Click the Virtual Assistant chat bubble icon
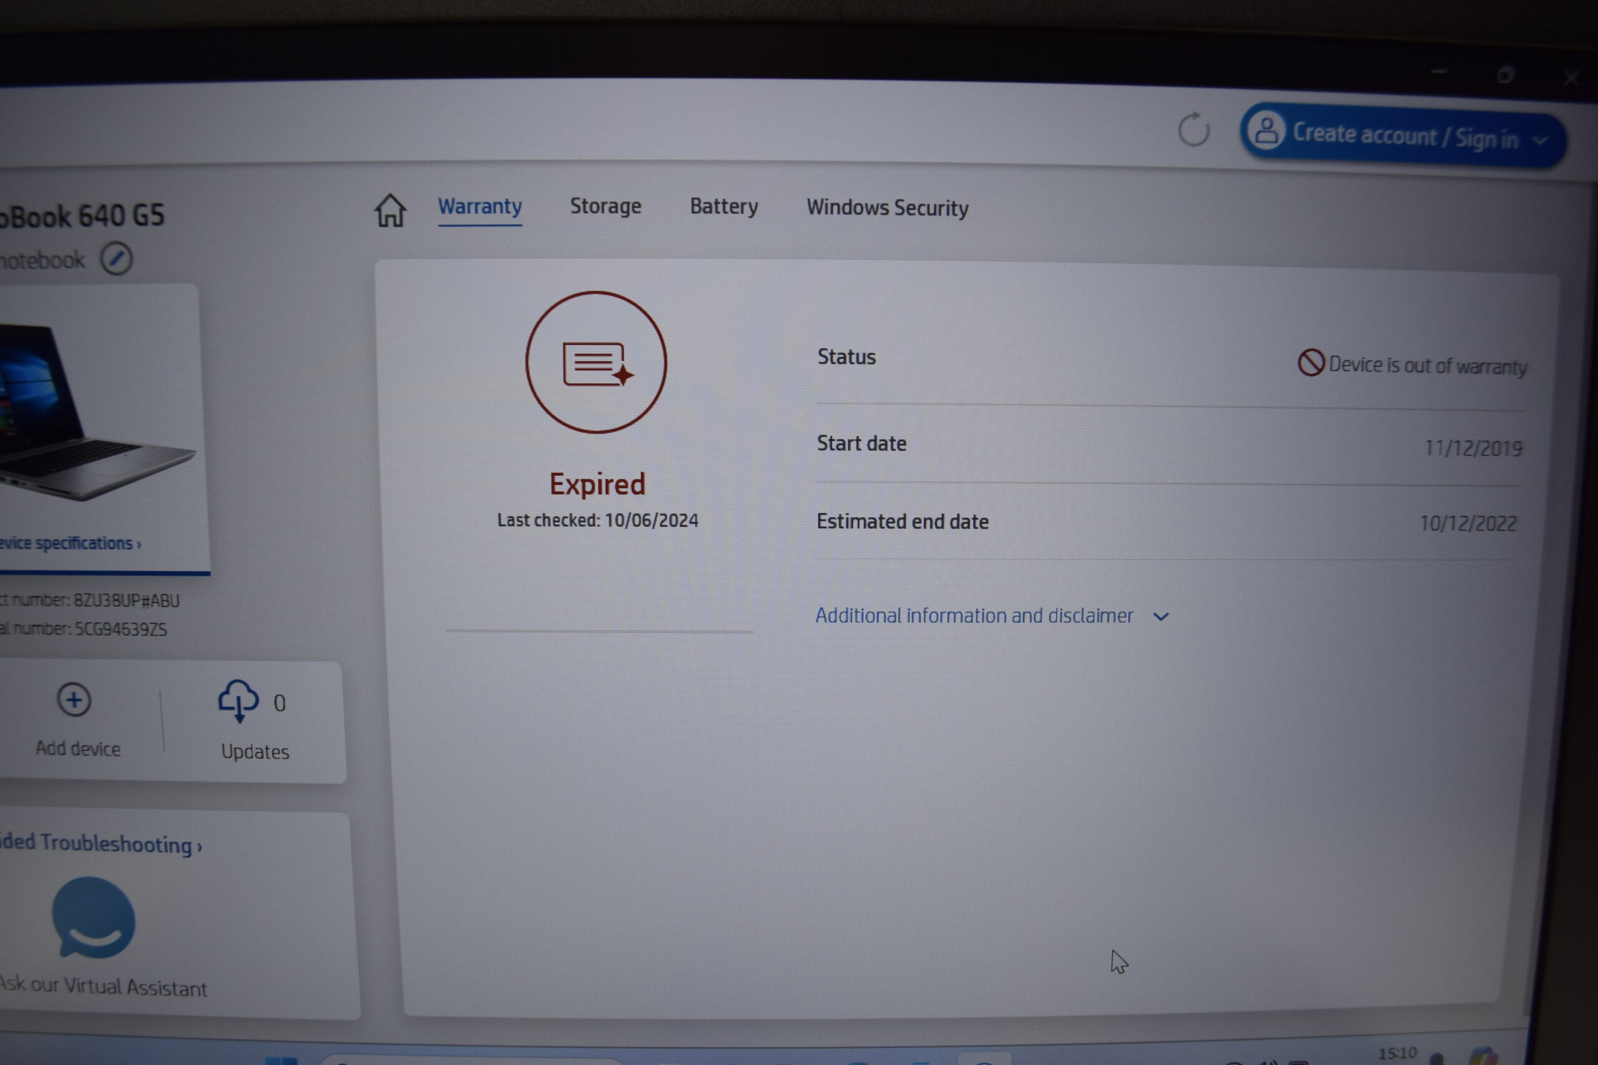 click(94, 918)
